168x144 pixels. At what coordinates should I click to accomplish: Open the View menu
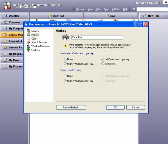pos(90,9)
